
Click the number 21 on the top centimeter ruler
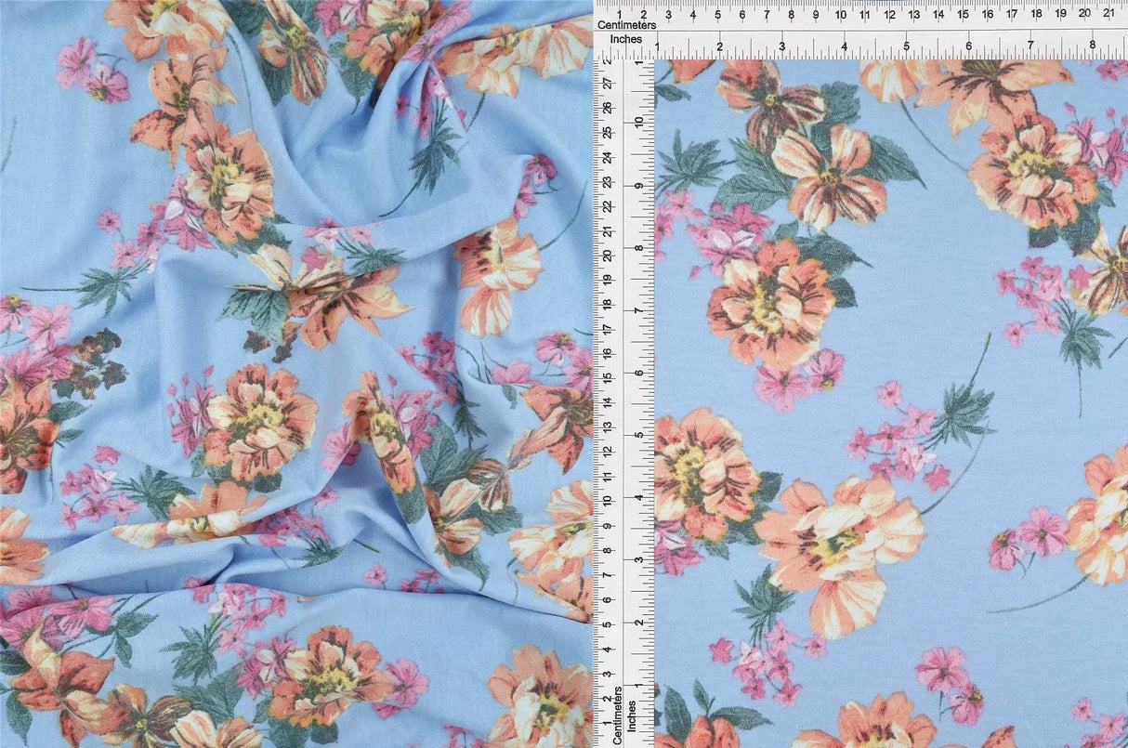(1108, 13)
